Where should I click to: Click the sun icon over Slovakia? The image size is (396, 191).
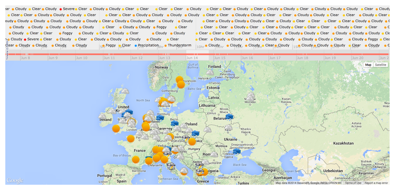[192, 142]
